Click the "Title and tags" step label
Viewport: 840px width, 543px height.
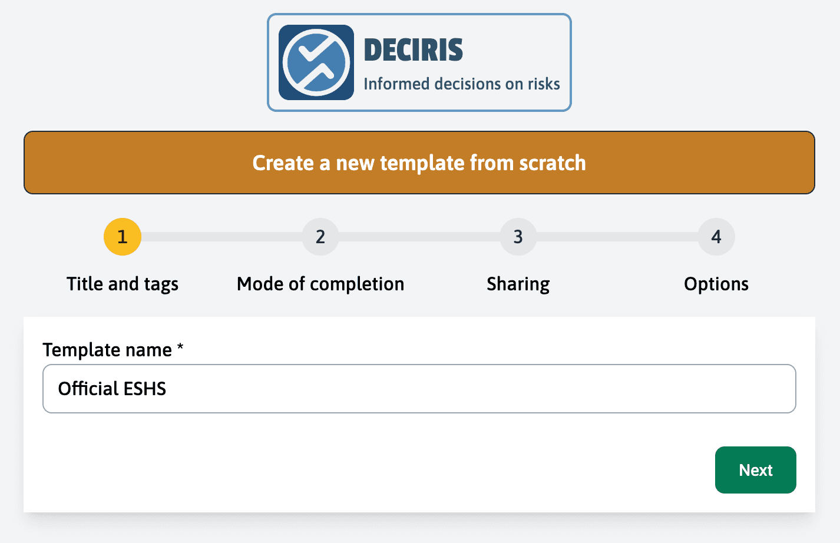122,283
